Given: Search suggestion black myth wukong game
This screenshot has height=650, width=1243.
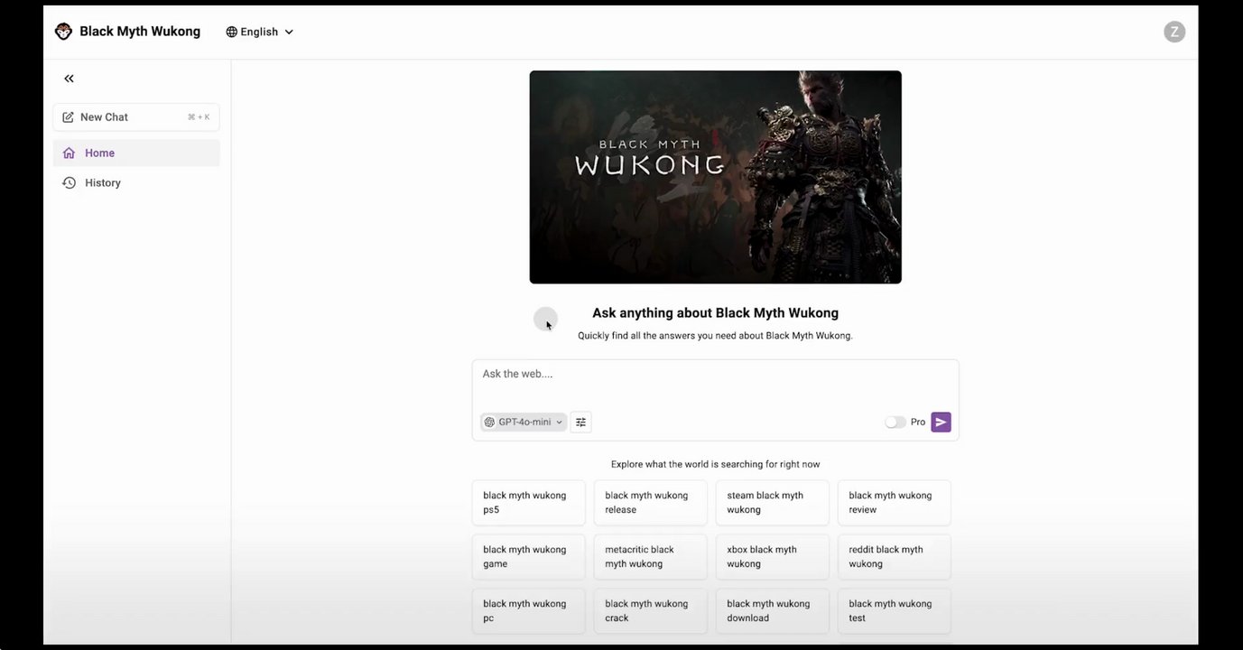Looking at the screenshot, I should 528,557.
